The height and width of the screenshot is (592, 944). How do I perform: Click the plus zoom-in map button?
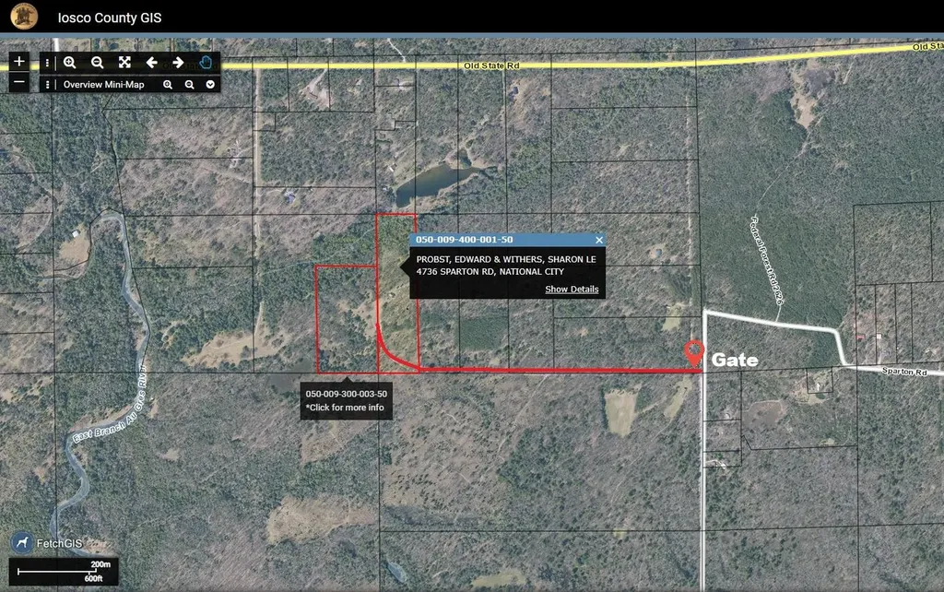pos(19,62)
